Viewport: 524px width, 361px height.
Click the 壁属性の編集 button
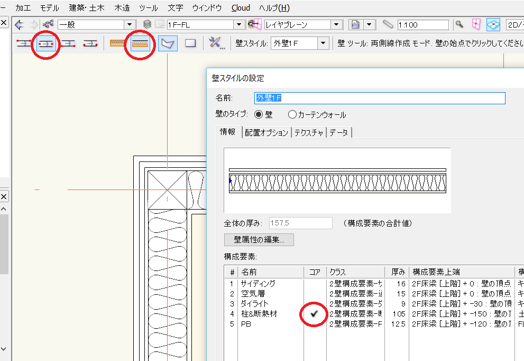click(259, 240)
